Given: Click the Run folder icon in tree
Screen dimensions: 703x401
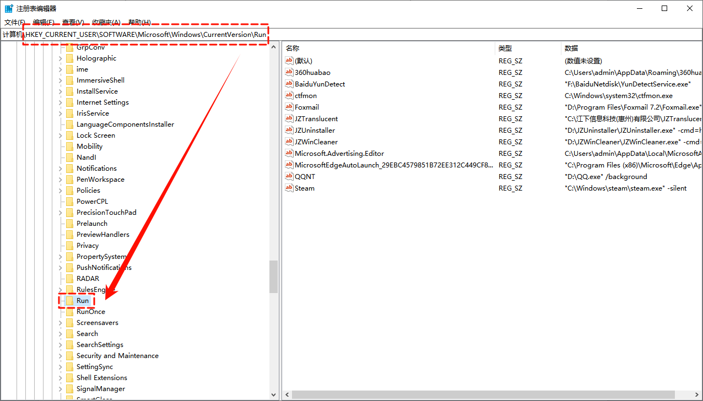Looking at the screenshot, I should [69, 301].
